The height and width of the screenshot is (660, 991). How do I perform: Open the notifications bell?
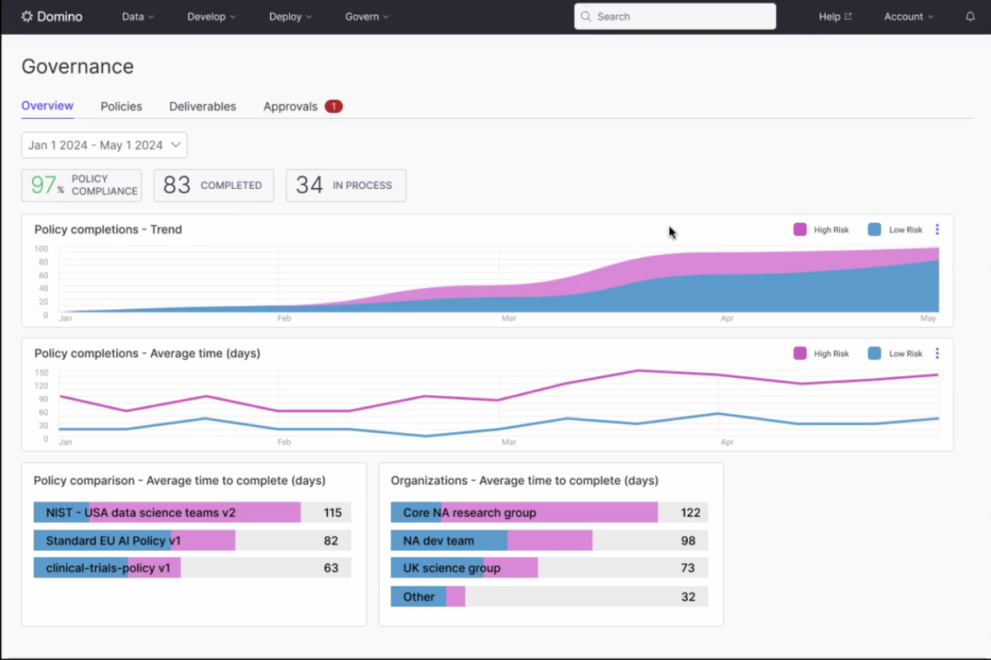[x=970, y=16]
